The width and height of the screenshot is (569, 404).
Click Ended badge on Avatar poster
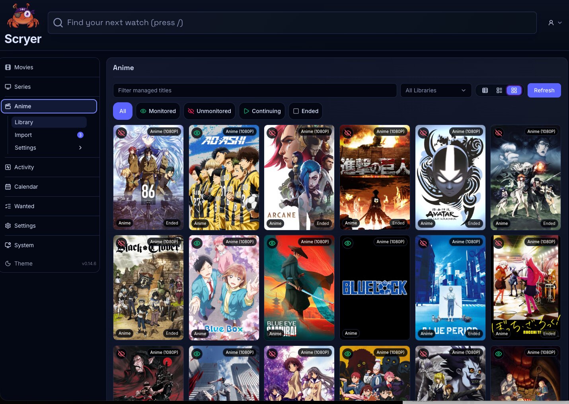point(474,223)
